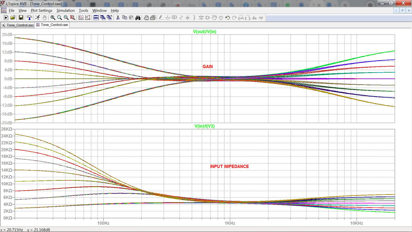Open the File menu
This screenshot has width=412, height=232.
tap(11, 11)
